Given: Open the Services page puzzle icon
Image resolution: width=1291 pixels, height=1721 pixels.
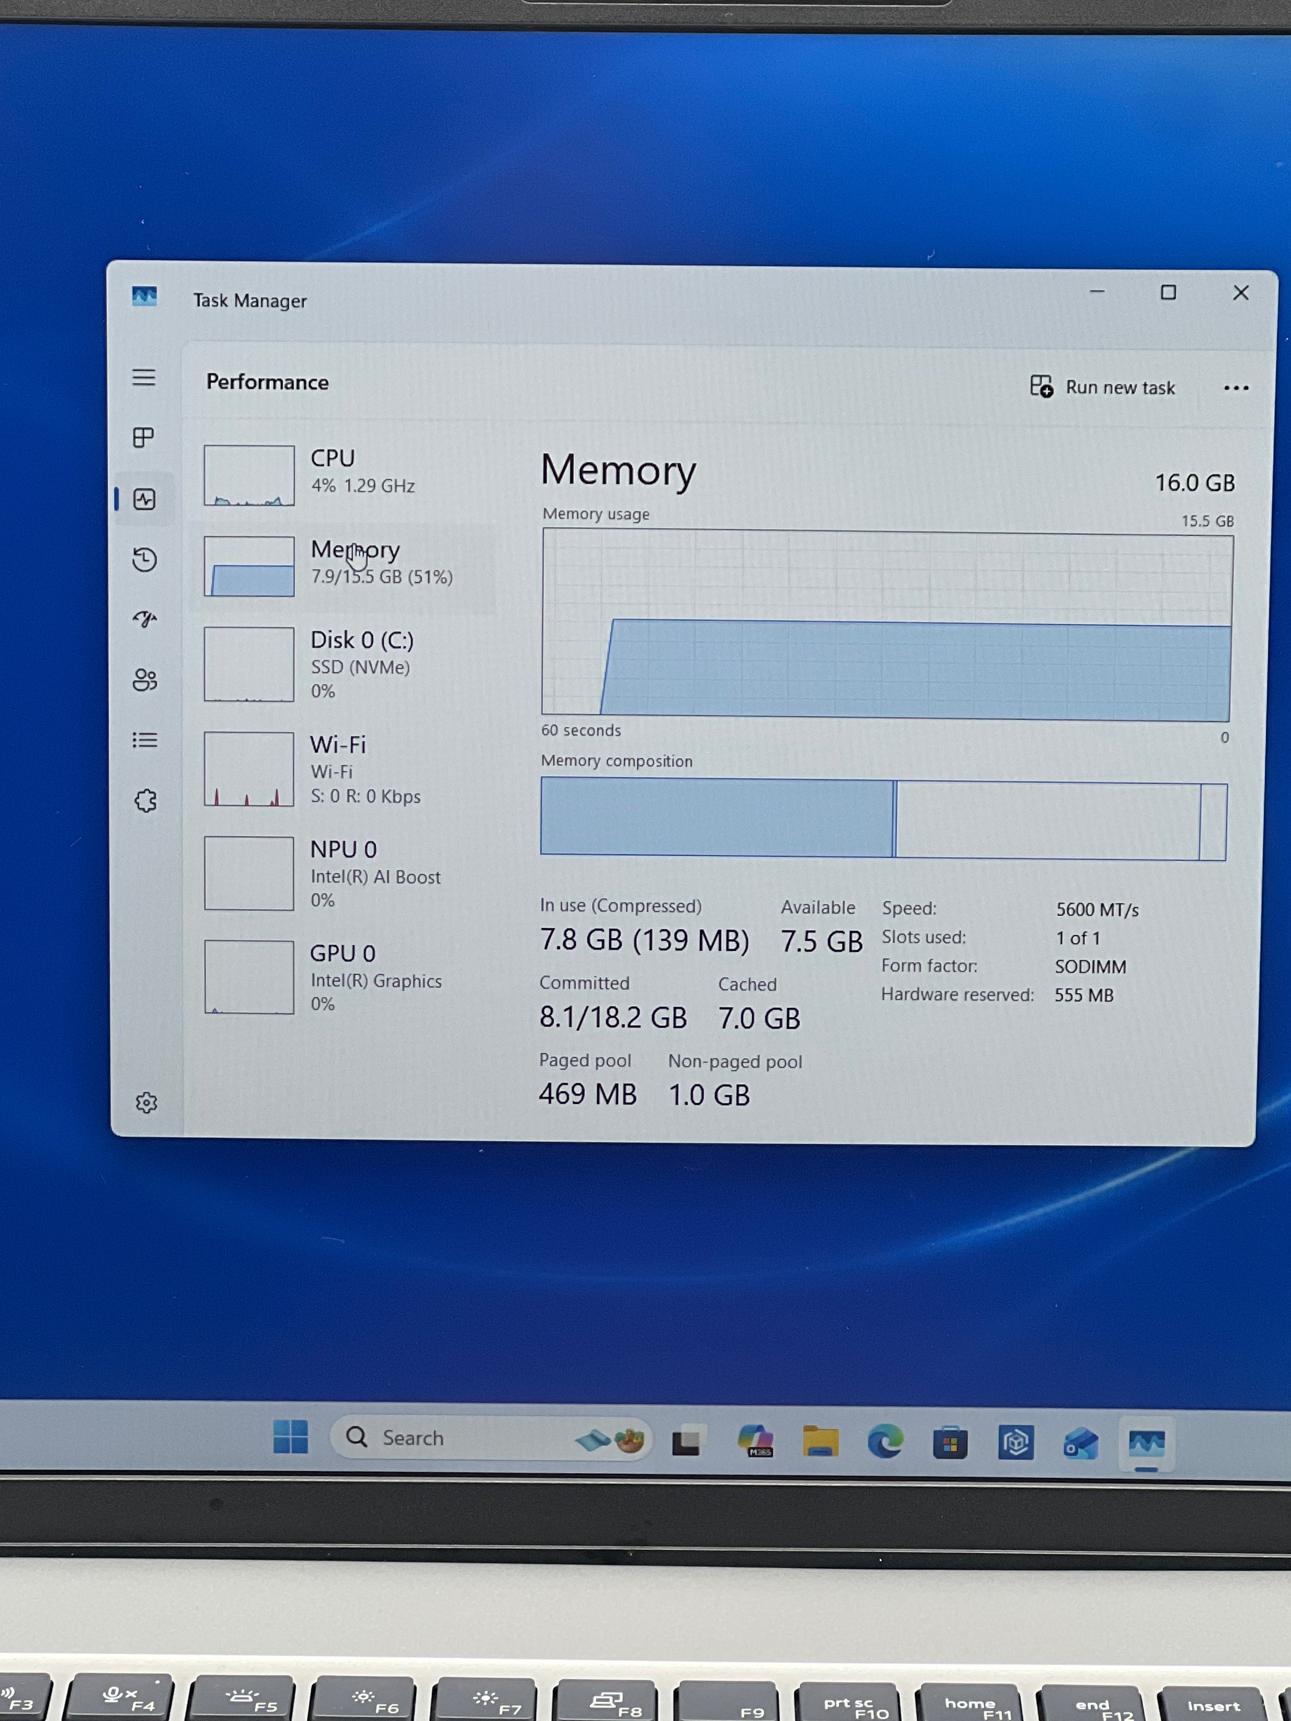Looking at the screenshot, I should point(146,801).
